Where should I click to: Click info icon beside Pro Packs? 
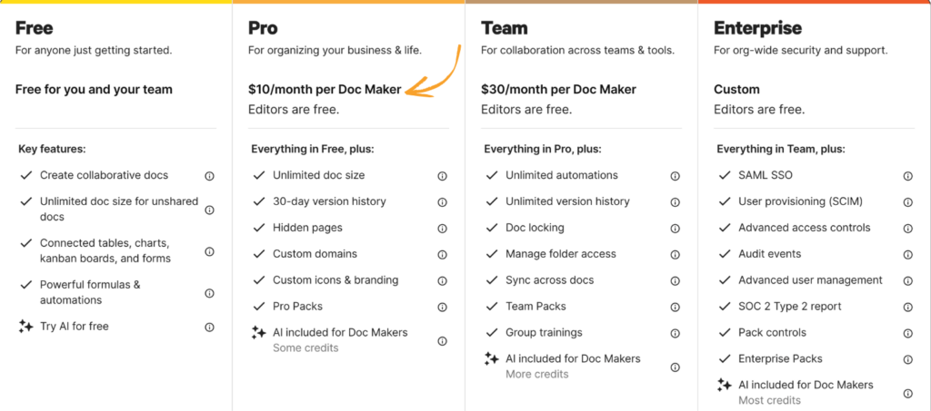point(442,308)
